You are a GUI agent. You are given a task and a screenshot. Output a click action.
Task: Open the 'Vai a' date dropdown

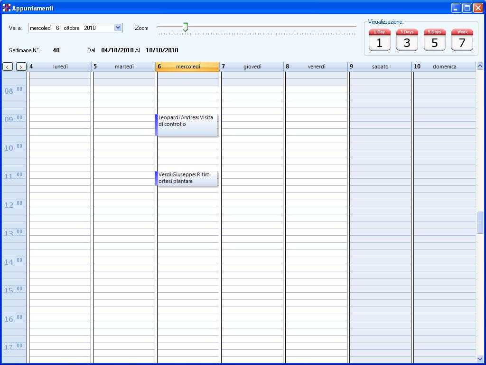[118, 28]
